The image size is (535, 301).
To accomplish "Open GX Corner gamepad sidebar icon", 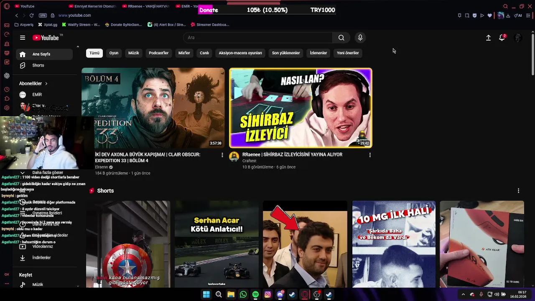I will click(x=7, y=25).
